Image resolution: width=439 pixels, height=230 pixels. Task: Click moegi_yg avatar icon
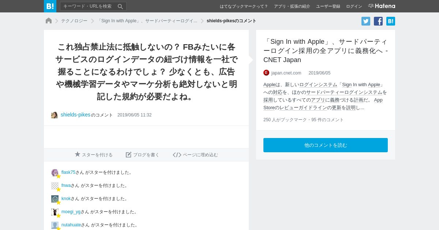click(x=55, y=212)
